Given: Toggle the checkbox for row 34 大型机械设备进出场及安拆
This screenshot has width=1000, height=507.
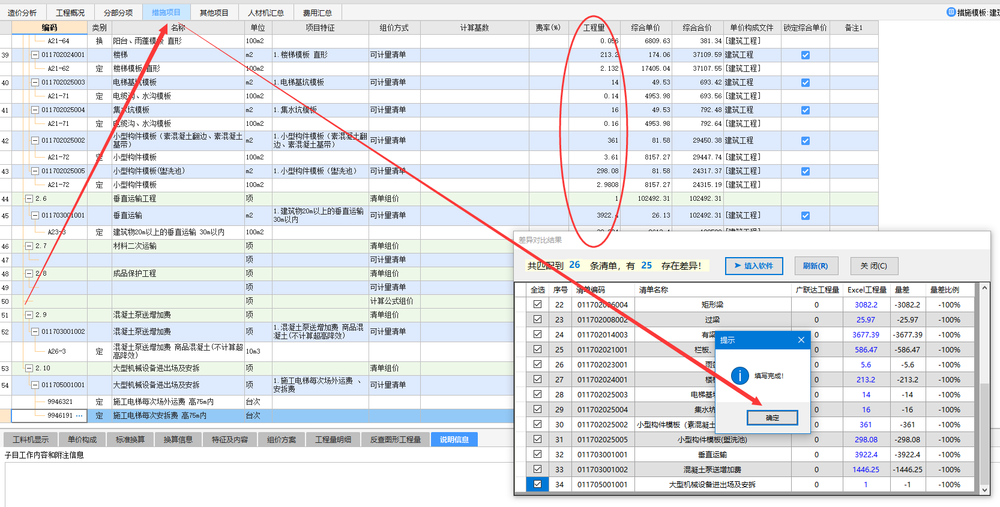Looking at the screenshot, I should tap(537, 484).
